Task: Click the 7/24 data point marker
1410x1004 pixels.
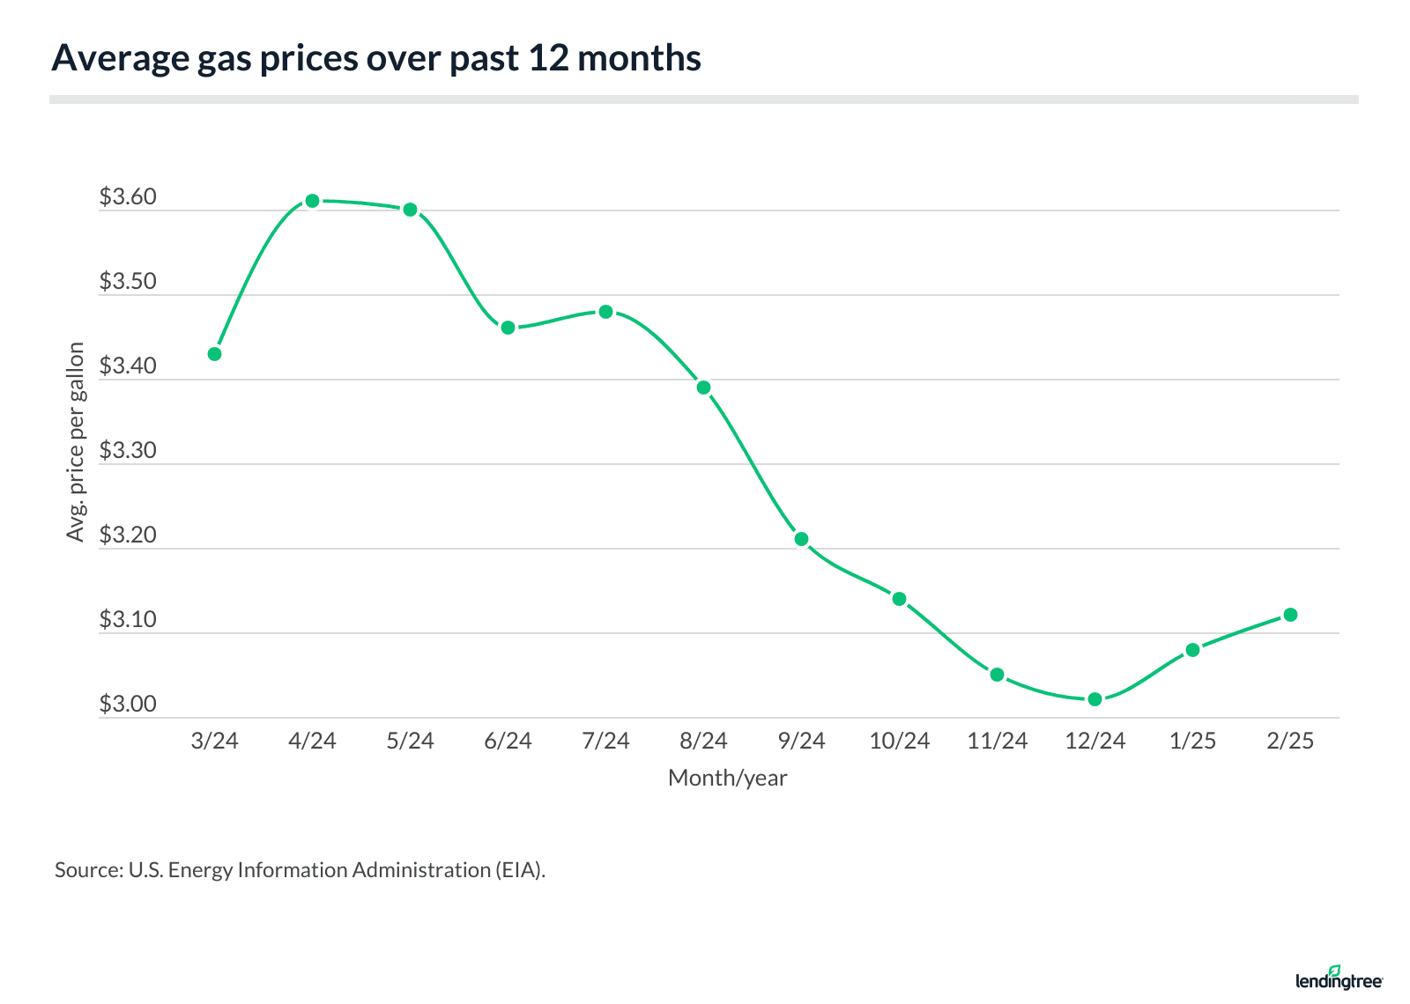Action: point(605,312)
